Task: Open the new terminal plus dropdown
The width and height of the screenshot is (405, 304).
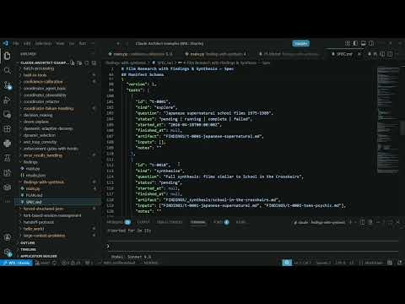Action: 356,222
